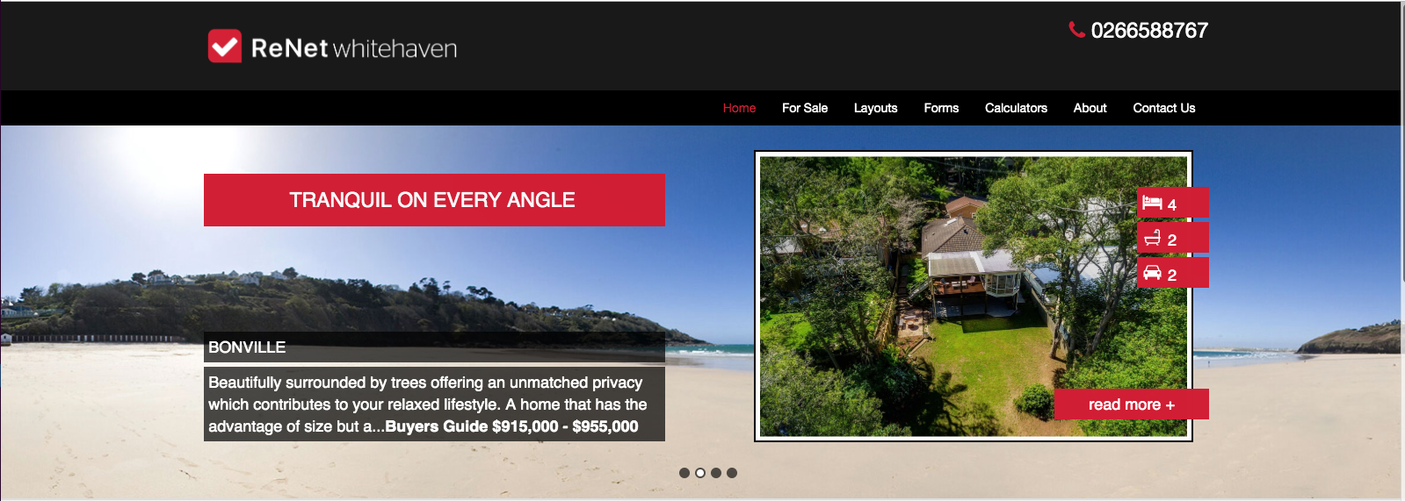Click the red phone icon
1405x501 pixels.
1076,30
